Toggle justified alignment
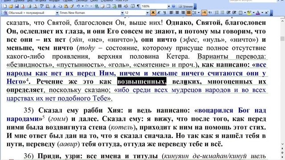This screenshot has height=160, width=285. pos(189,12)
